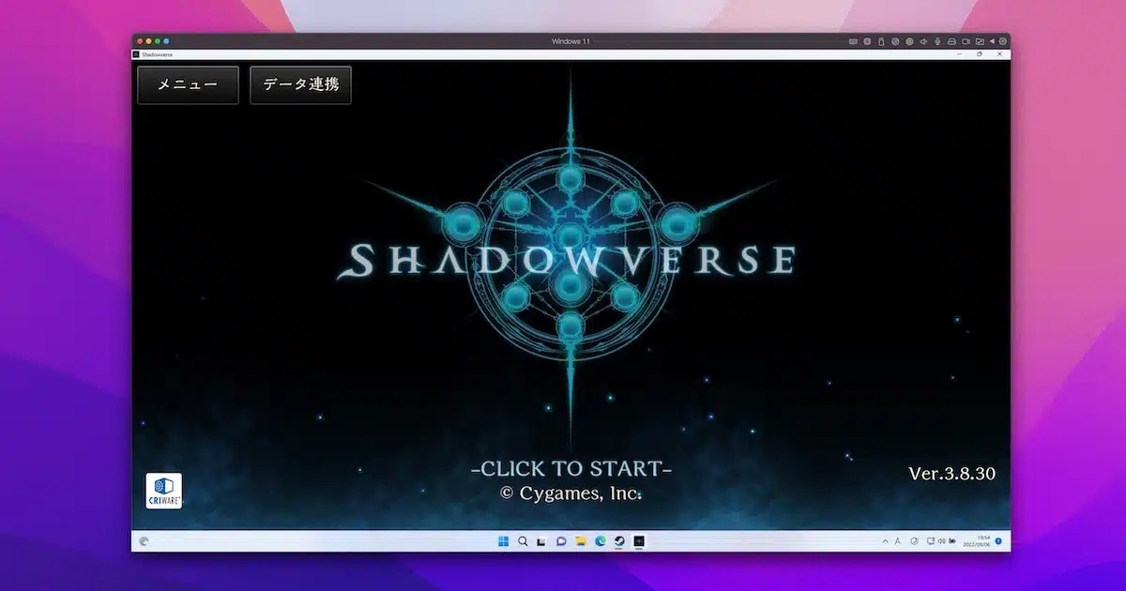Screen dimensions: 1126x591
Task: Click the tray volume speaker icon
Action: pyautogui.click(x=941, y=541)
